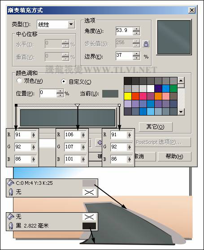Click the 边界 edge pad spinner arrows
Viewport: 204px width, 250px height.
point(136,56)
